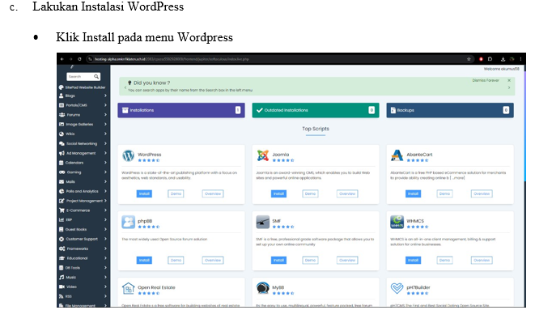Show next tip with banner right arrow

tap(509, 87)
